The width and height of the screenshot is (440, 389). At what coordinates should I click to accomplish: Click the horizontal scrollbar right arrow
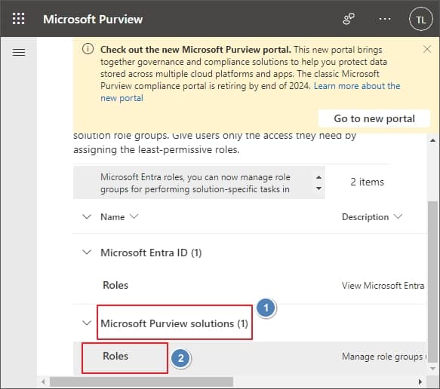pyautogui.click(x=420, y=381)
